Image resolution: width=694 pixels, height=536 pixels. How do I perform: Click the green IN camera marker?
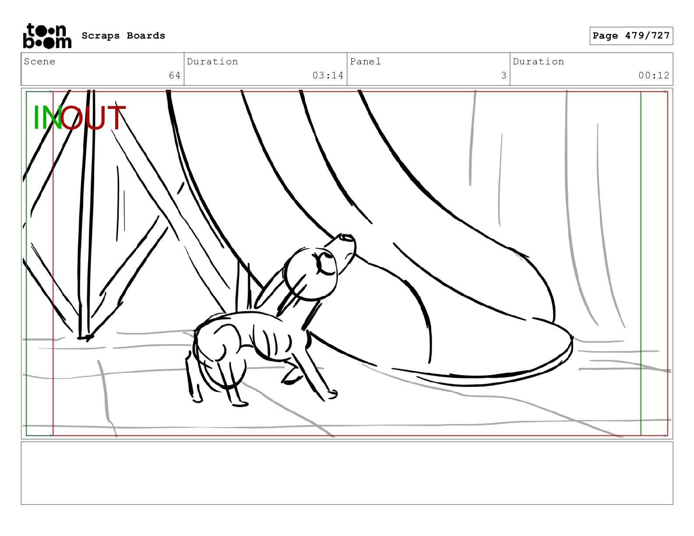click(46, 118)
